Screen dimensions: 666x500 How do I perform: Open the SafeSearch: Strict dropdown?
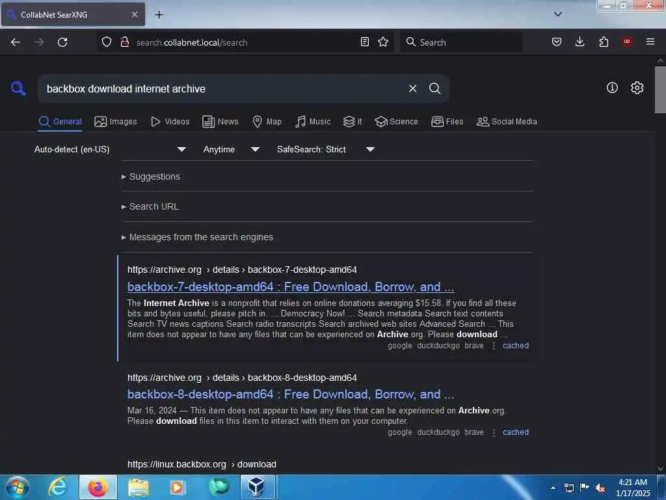[x=325, y=149]
